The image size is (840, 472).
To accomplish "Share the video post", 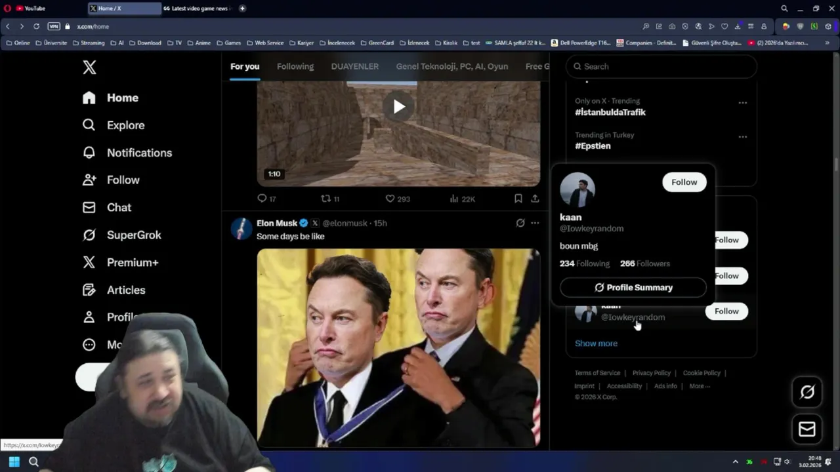I will pos(535,199).
